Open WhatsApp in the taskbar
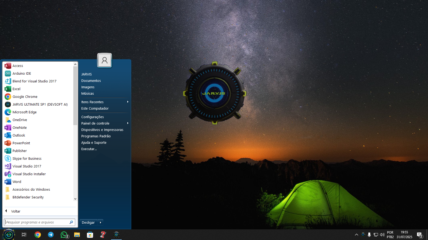 coord(64,235)
